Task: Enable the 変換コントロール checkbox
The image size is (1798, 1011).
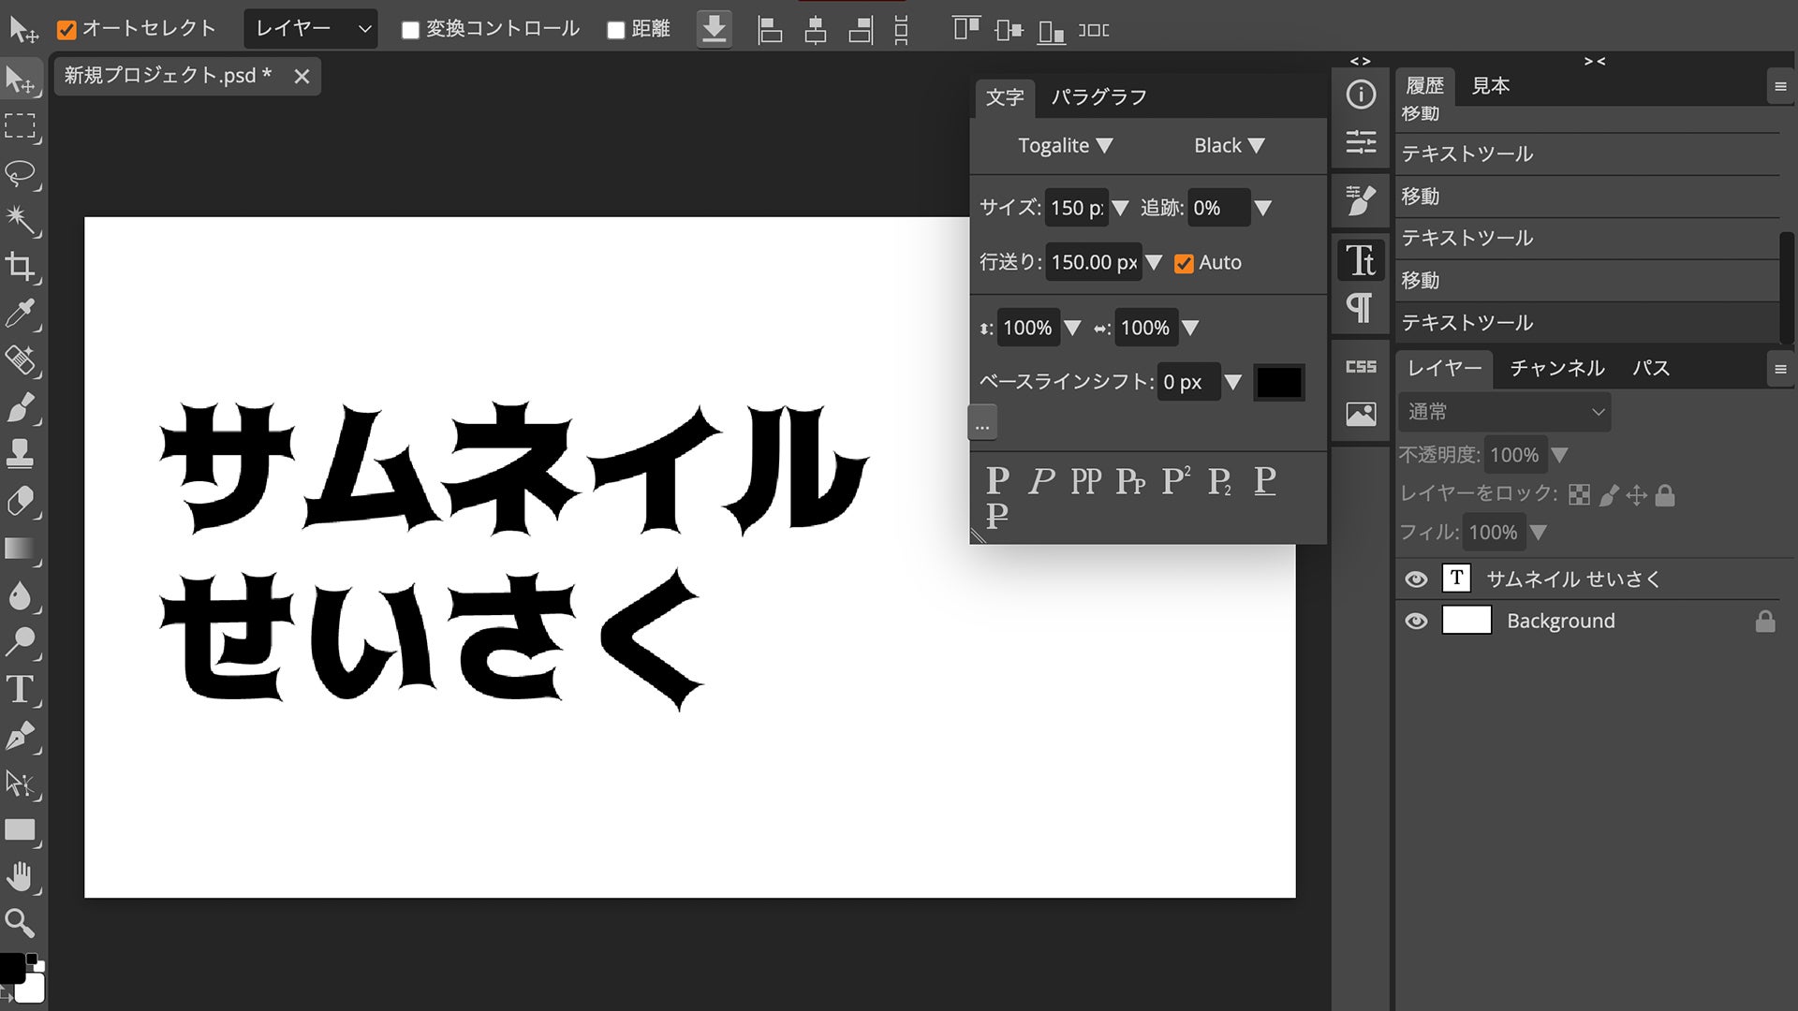Action: (x=410, y=30)
